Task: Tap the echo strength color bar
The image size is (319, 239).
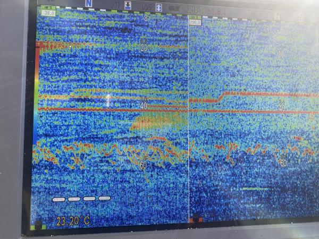Action: pyautogui.click(x=37, y=96)
